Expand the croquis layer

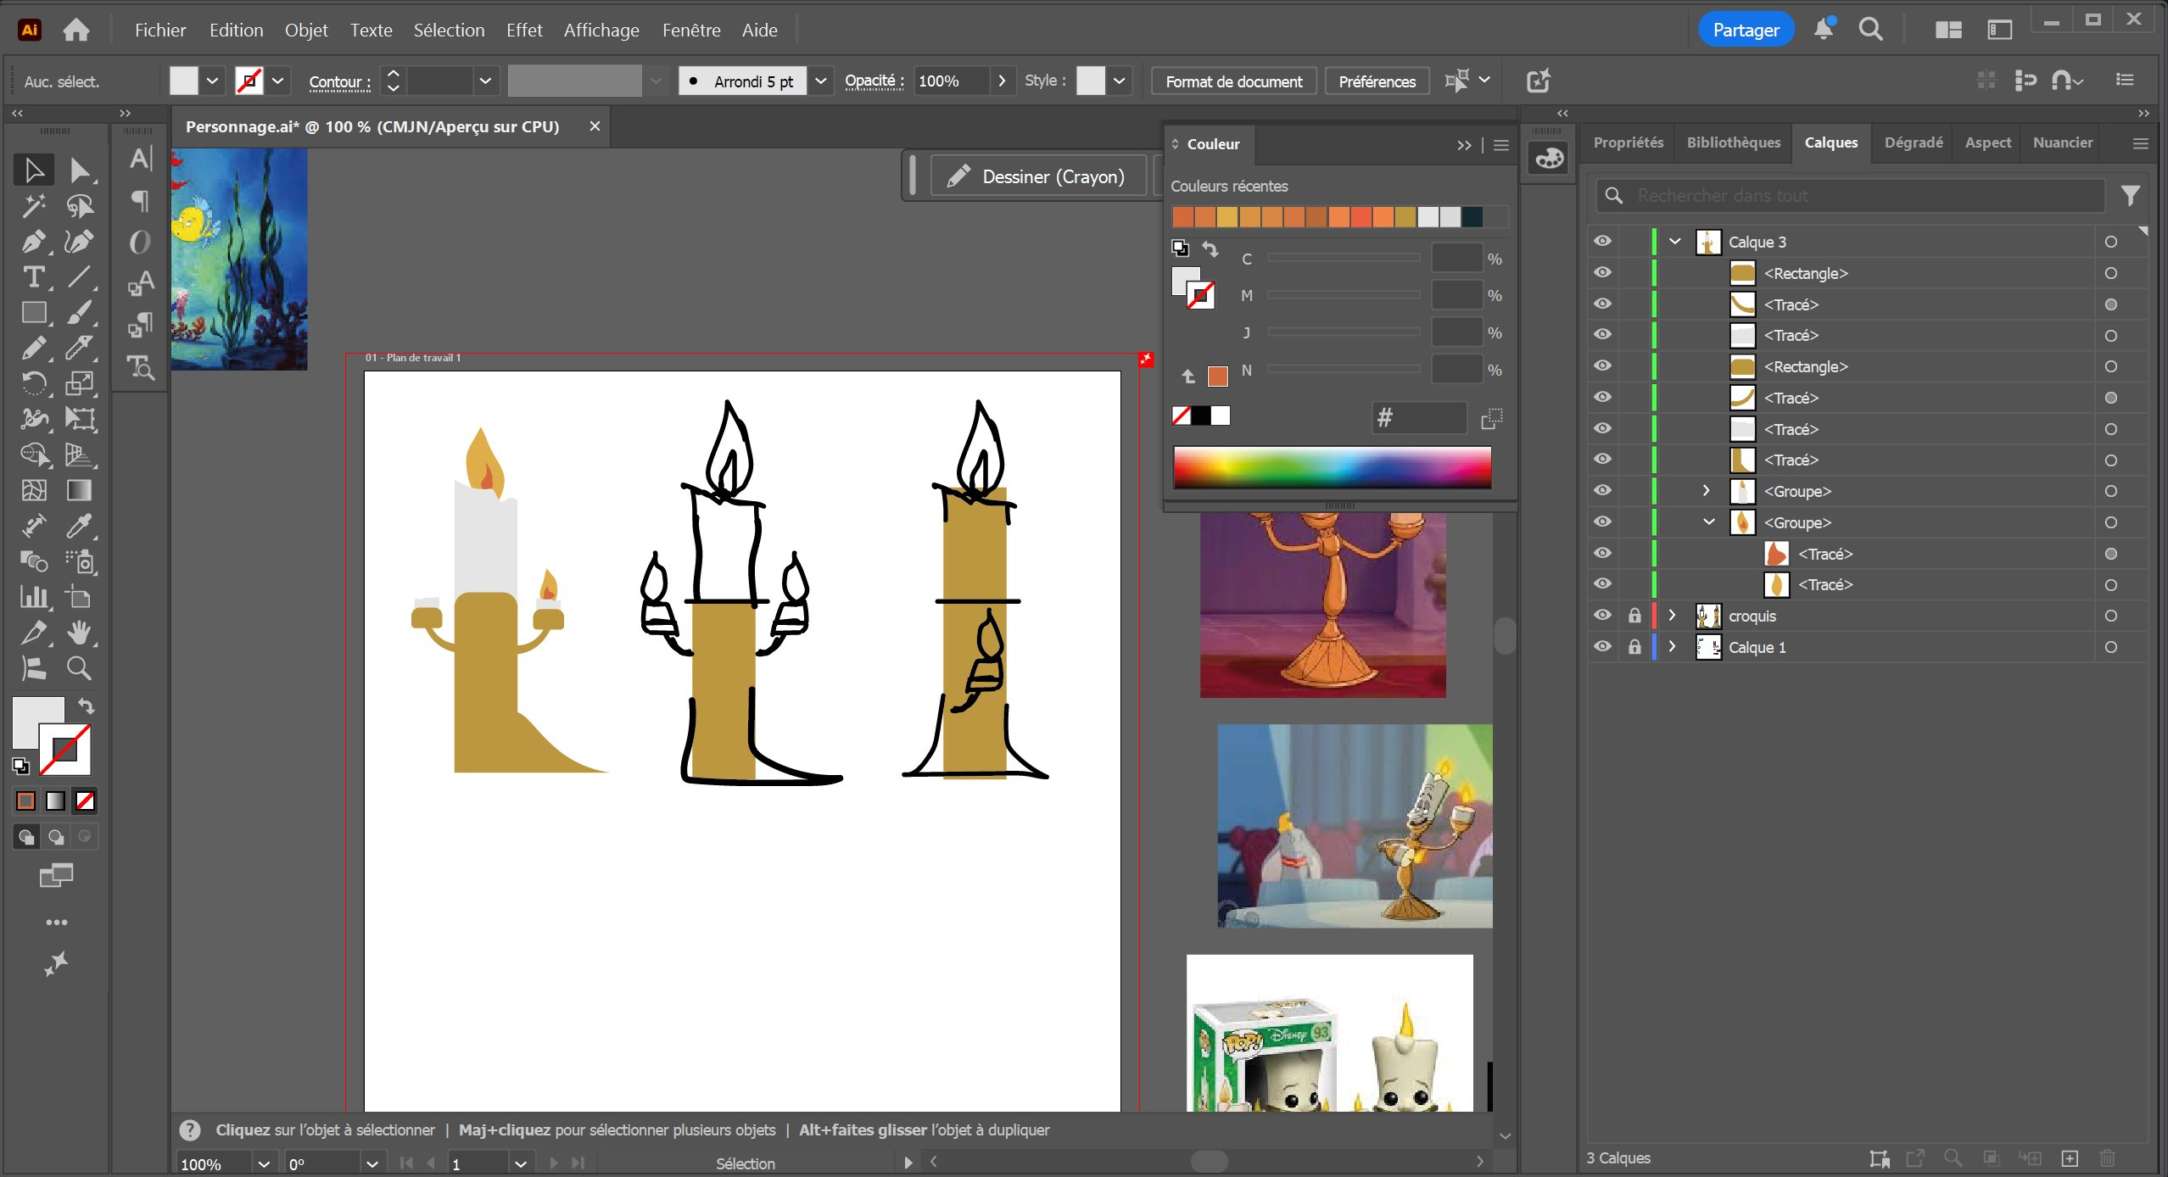(1673, 616)
